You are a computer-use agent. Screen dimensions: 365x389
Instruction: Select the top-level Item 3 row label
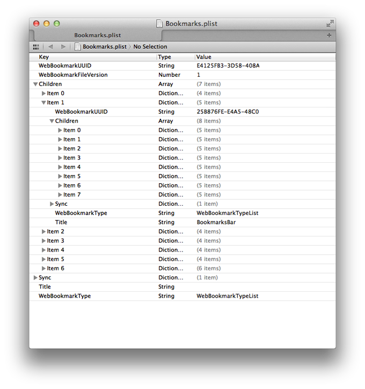pyautogui.click(x=55, y=241)
